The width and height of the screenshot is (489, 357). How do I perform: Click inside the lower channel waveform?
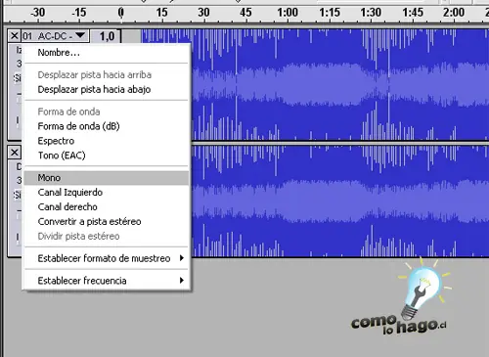(339, 201)
